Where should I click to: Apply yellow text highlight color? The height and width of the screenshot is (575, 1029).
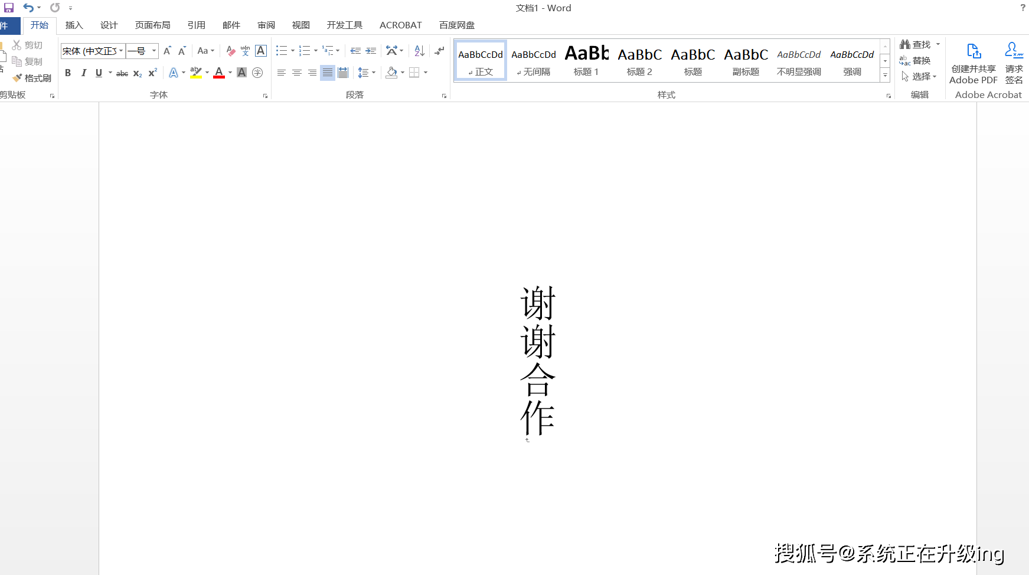(196, 73)
